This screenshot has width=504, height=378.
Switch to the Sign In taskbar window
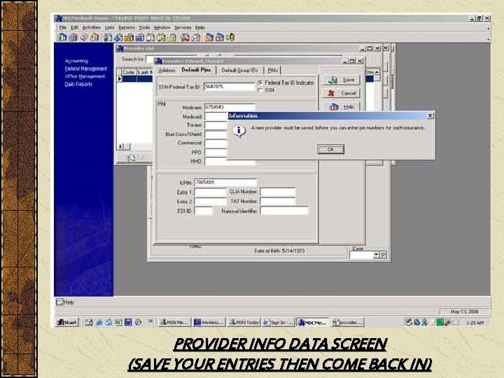(x=278, y=322)
